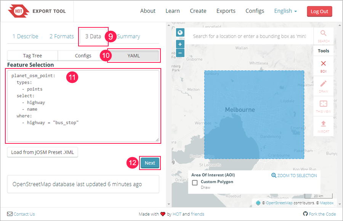343x221 pixels.
Task: Click the Mapbox logo icon on map
Action: tap(258, 203)
